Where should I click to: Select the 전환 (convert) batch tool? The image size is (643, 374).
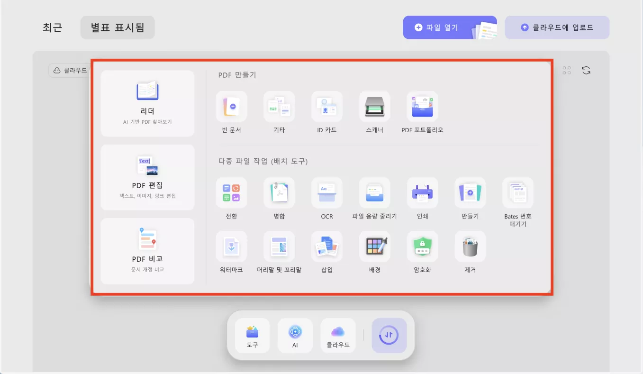click(231, 193)
